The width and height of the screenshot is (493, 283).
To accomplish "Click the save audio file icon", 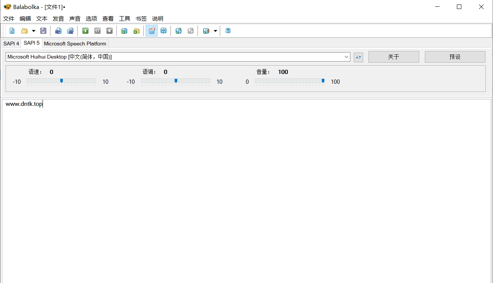I will (58, 31).
